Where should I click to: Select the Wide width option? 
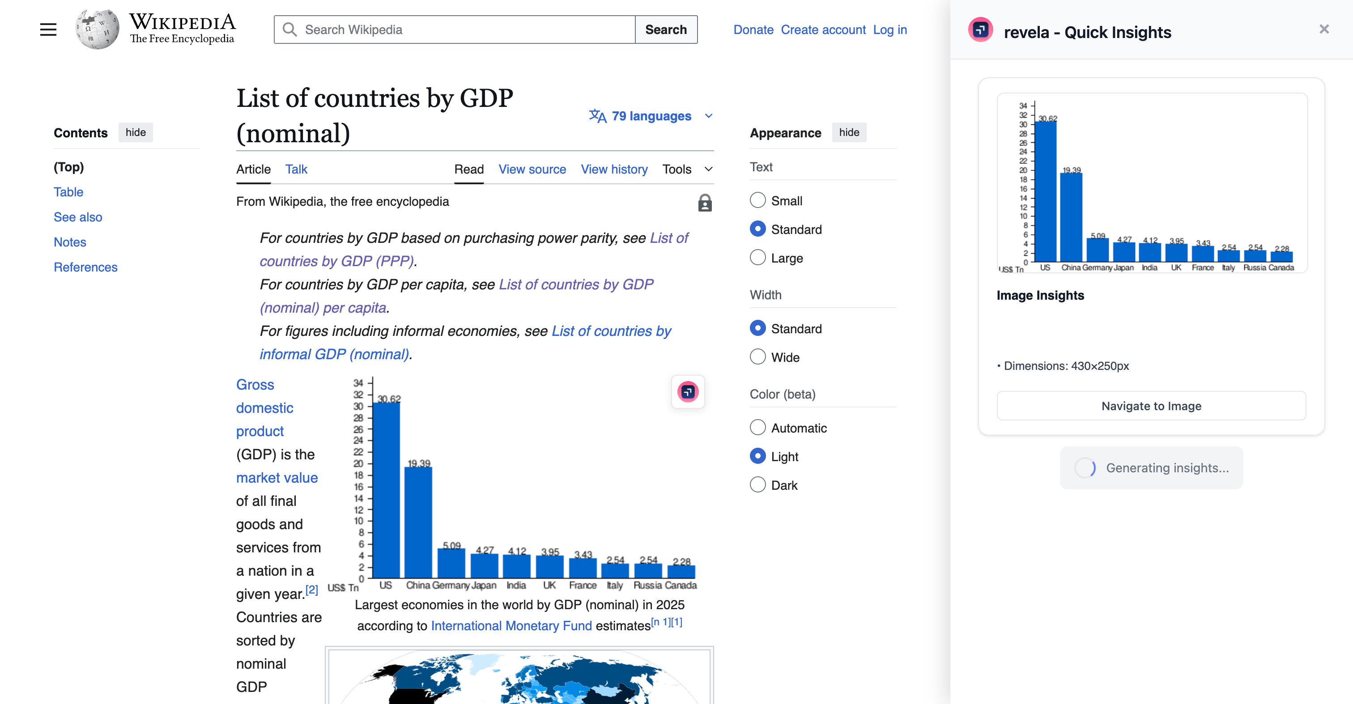[757, 357]
